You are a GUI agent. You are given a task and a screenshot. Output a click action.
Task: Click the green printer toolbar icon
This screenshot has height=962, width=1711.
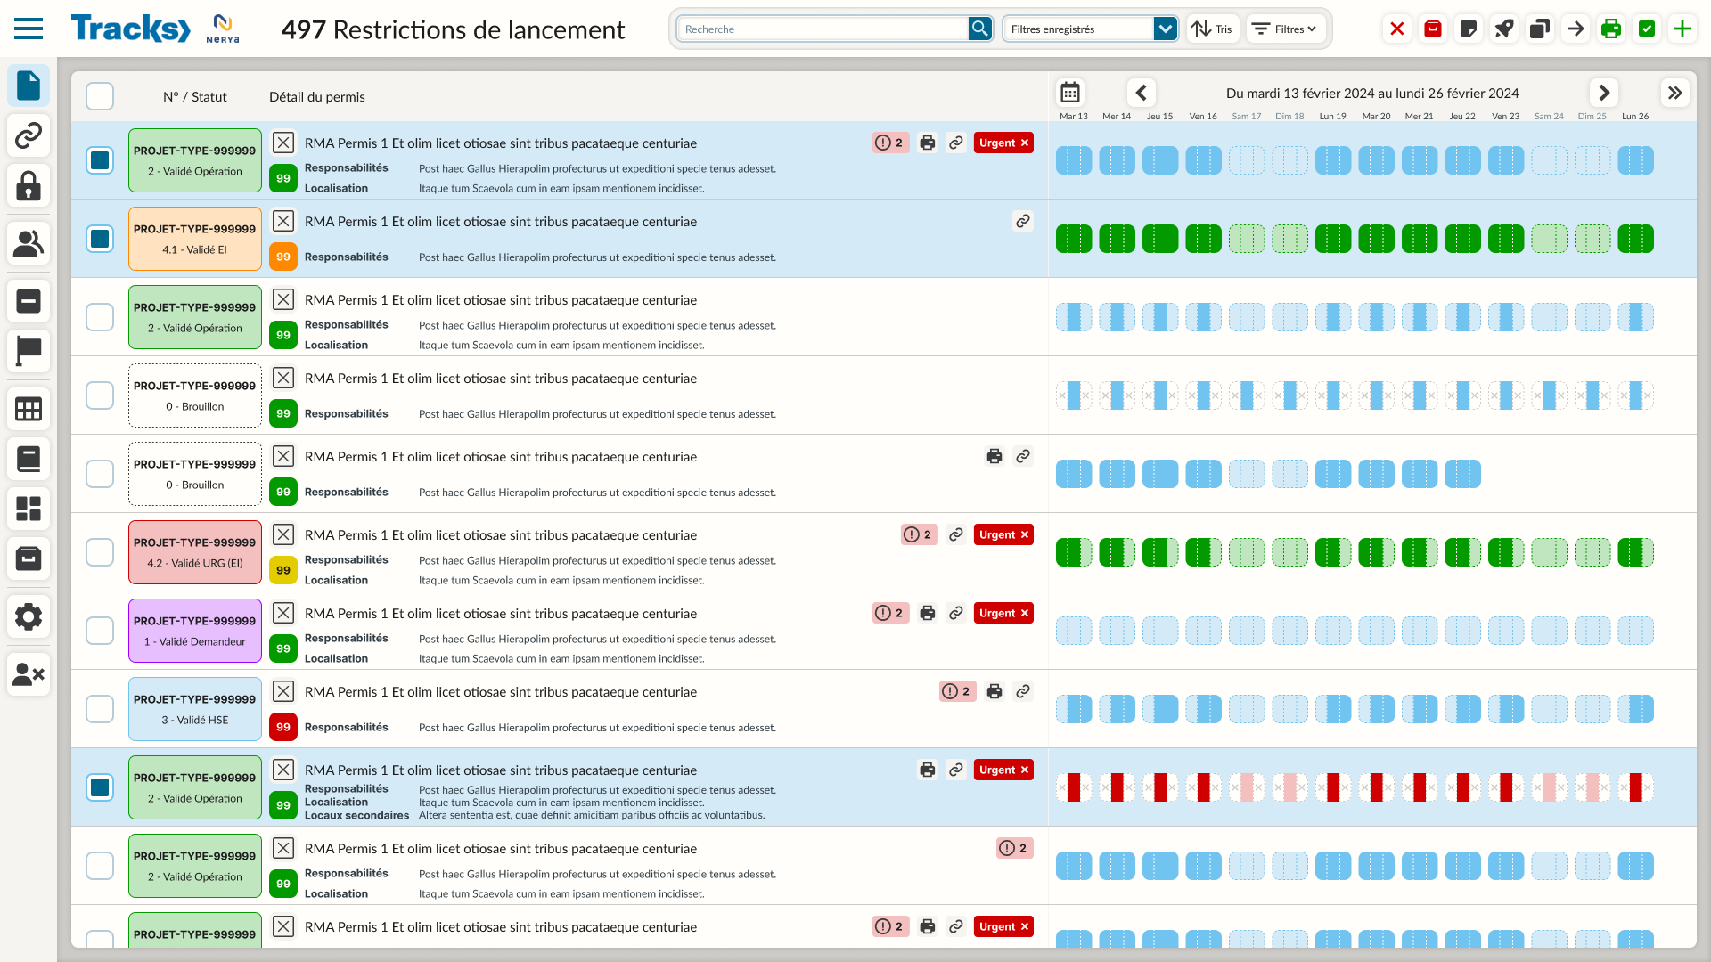tap(1611, 29)
